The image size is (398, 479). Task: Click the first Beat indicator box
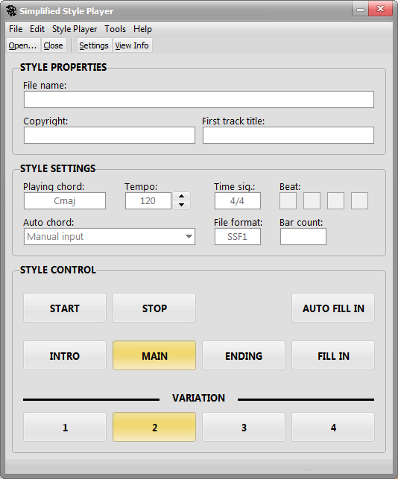(x=288, y=200)
